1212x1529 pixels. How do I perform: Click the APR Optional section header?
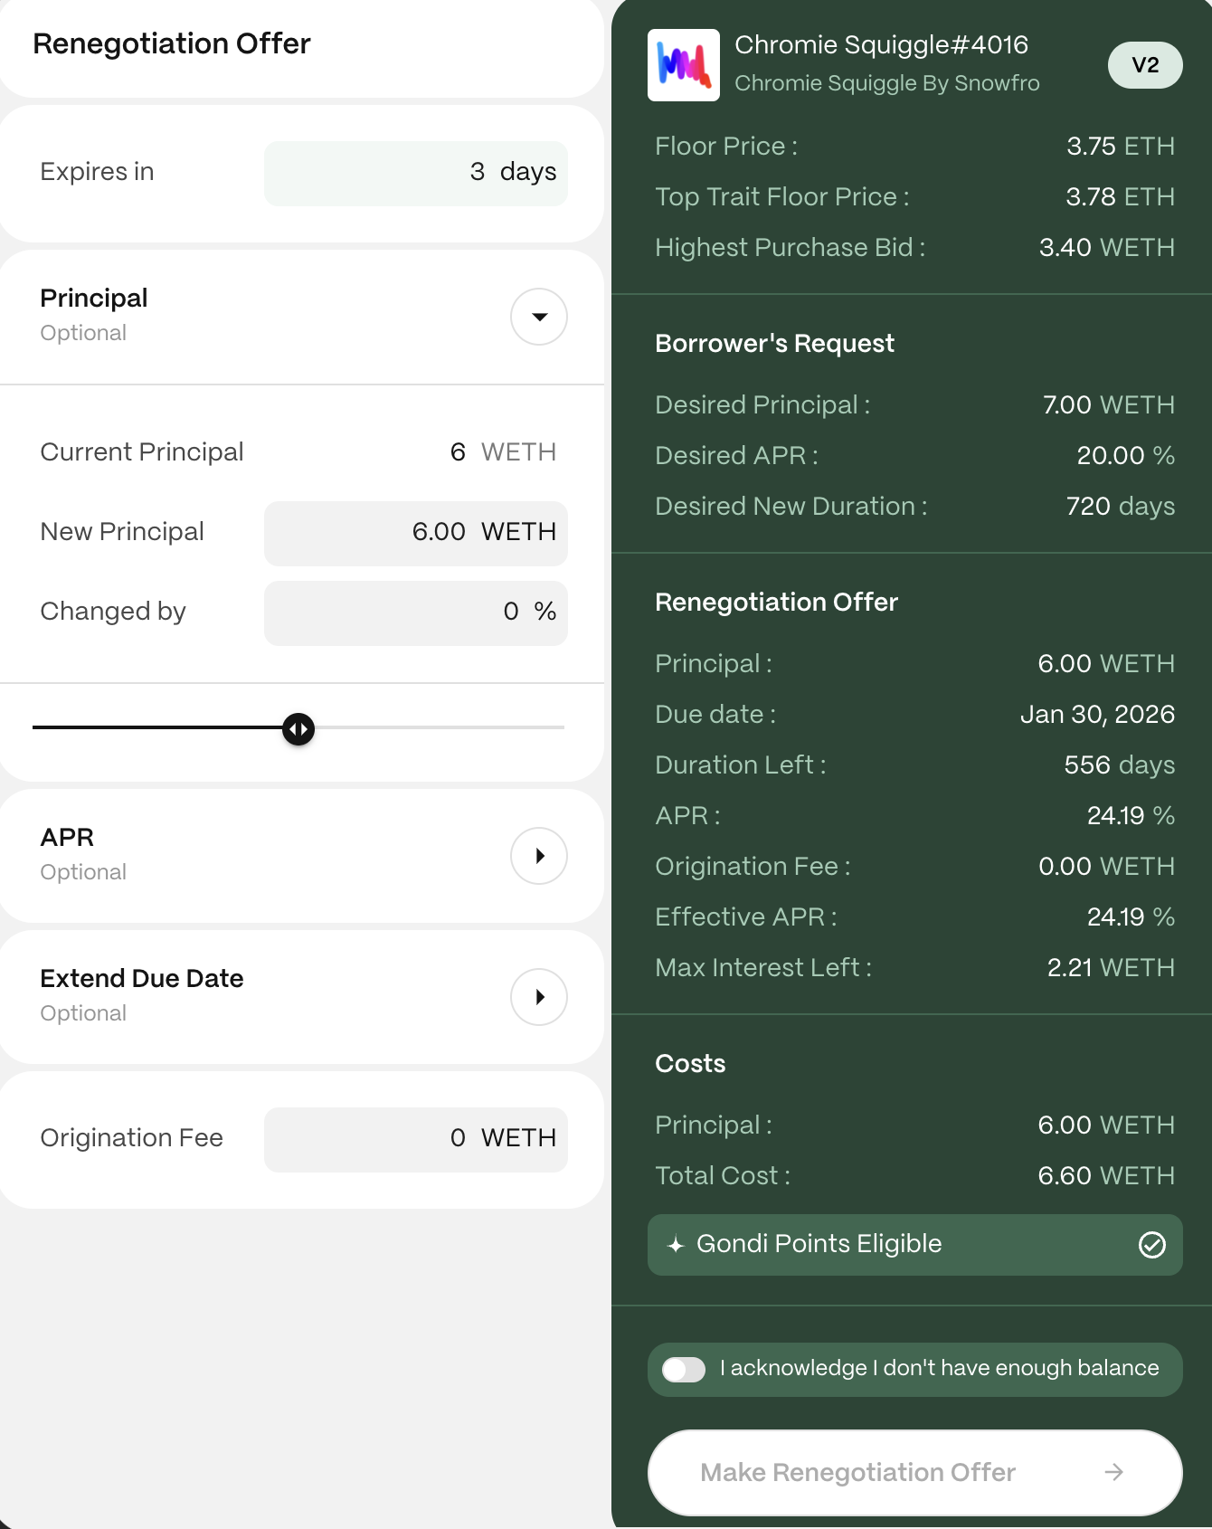point(83,853)
